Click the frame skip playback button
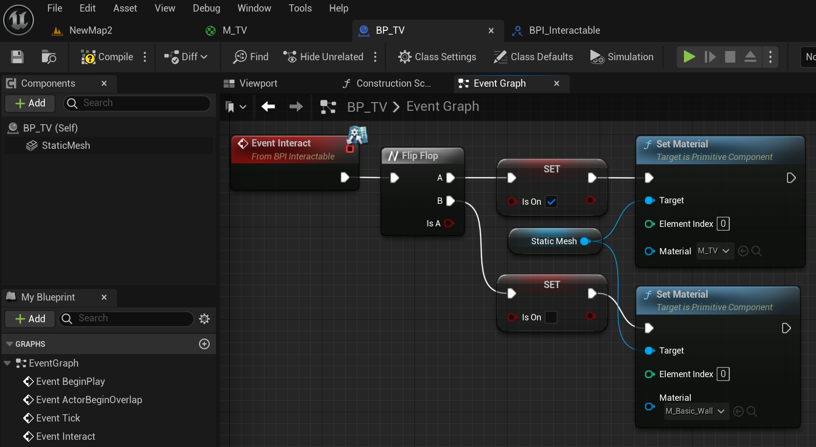The height and width of the screenshot is (447, 816). 710,57
